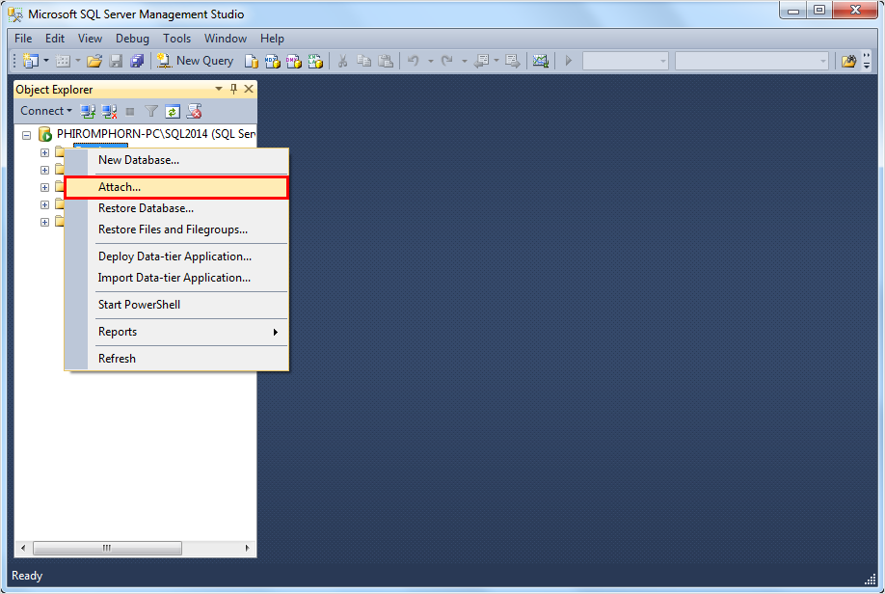885x594 pixels.
Task: Open Navigate Backward dropdown arrow
Action: (x=496, y=61)
